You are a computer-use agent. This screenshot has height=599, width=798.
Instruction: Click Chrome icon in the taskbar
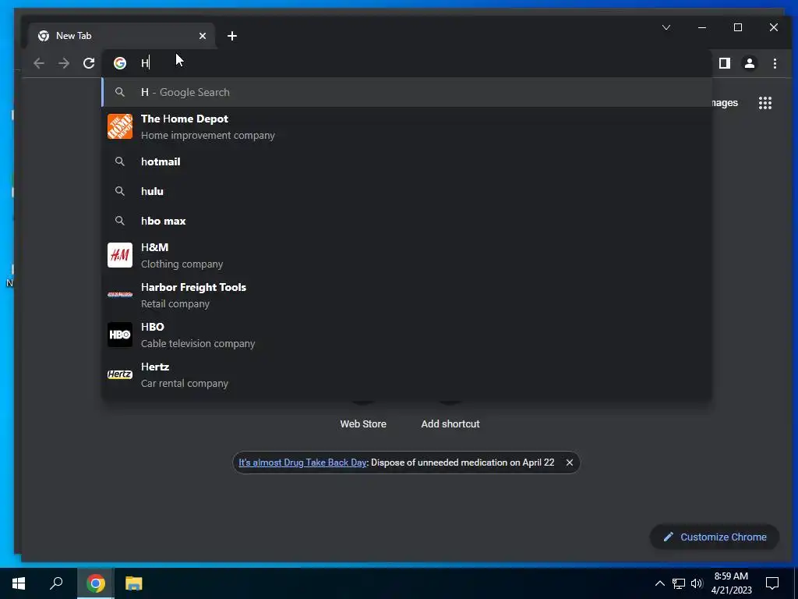click(96, 583)
